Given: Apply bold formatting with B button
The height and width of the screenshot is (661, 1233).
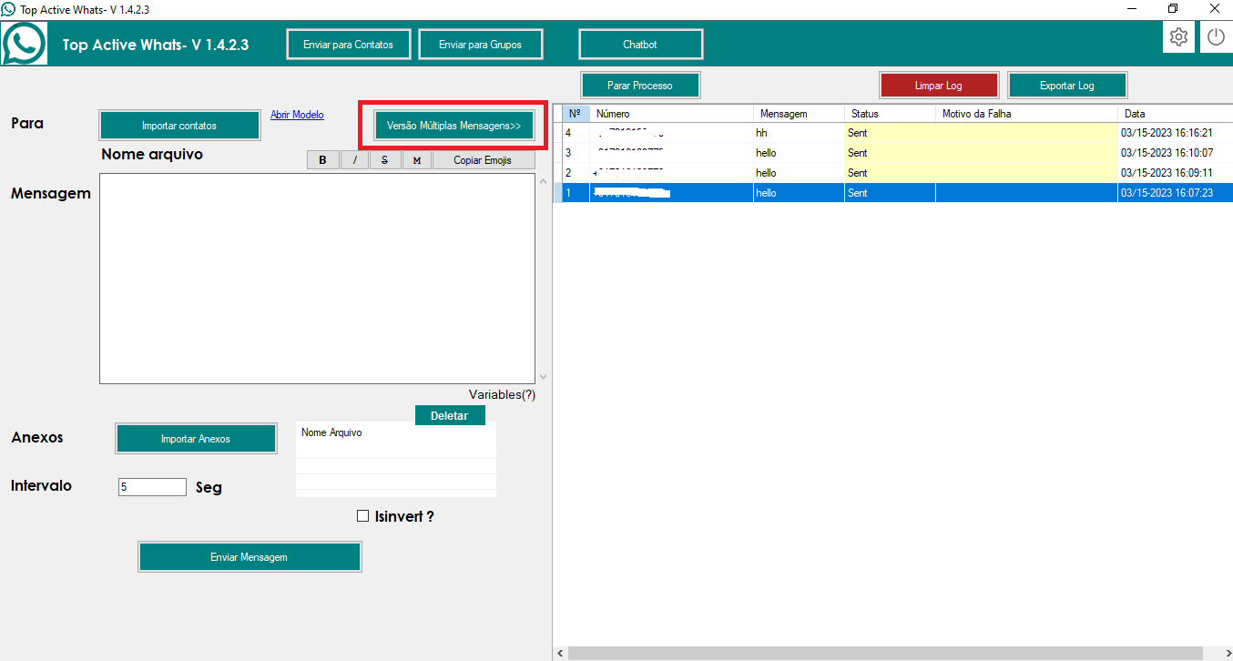Looking at the screenshot, I should [x=322, y=160].
